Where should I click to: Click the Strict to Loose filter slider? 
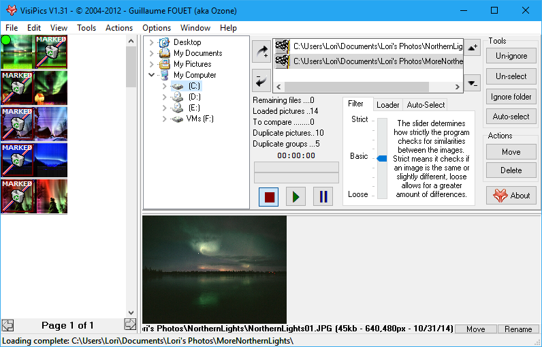click(x=381, y=158)
